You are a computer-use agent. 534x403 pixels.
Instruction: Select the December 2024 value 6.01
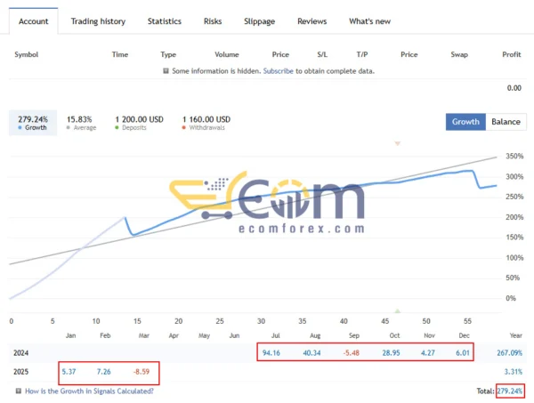pyautogui.click(x=463, y=352)
